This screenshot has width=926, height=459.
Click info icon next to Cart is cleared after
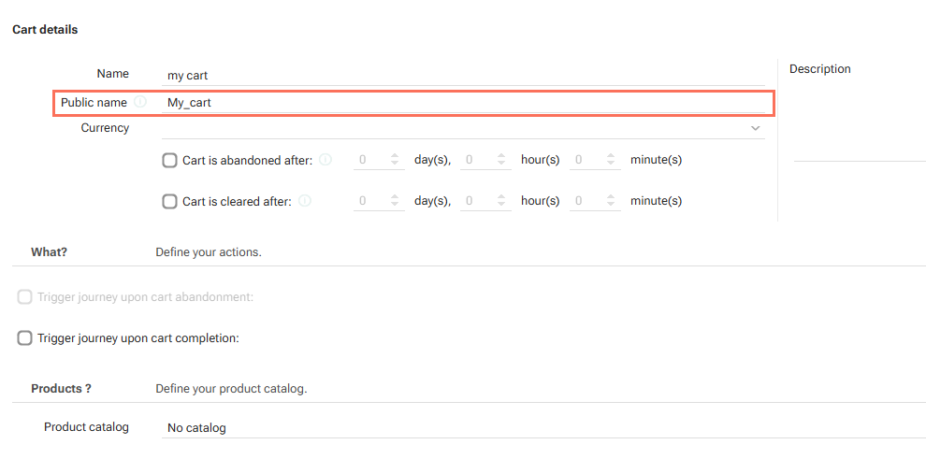click(305, 201)
